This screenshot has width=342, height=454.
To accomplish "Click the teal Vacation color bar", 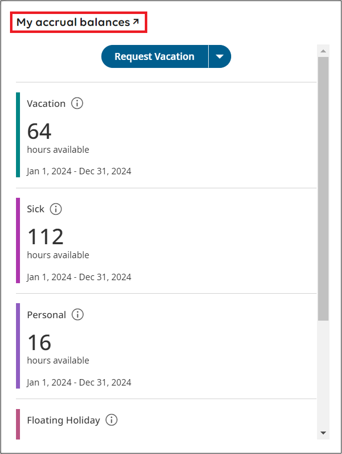I will (x=18, y=135).
